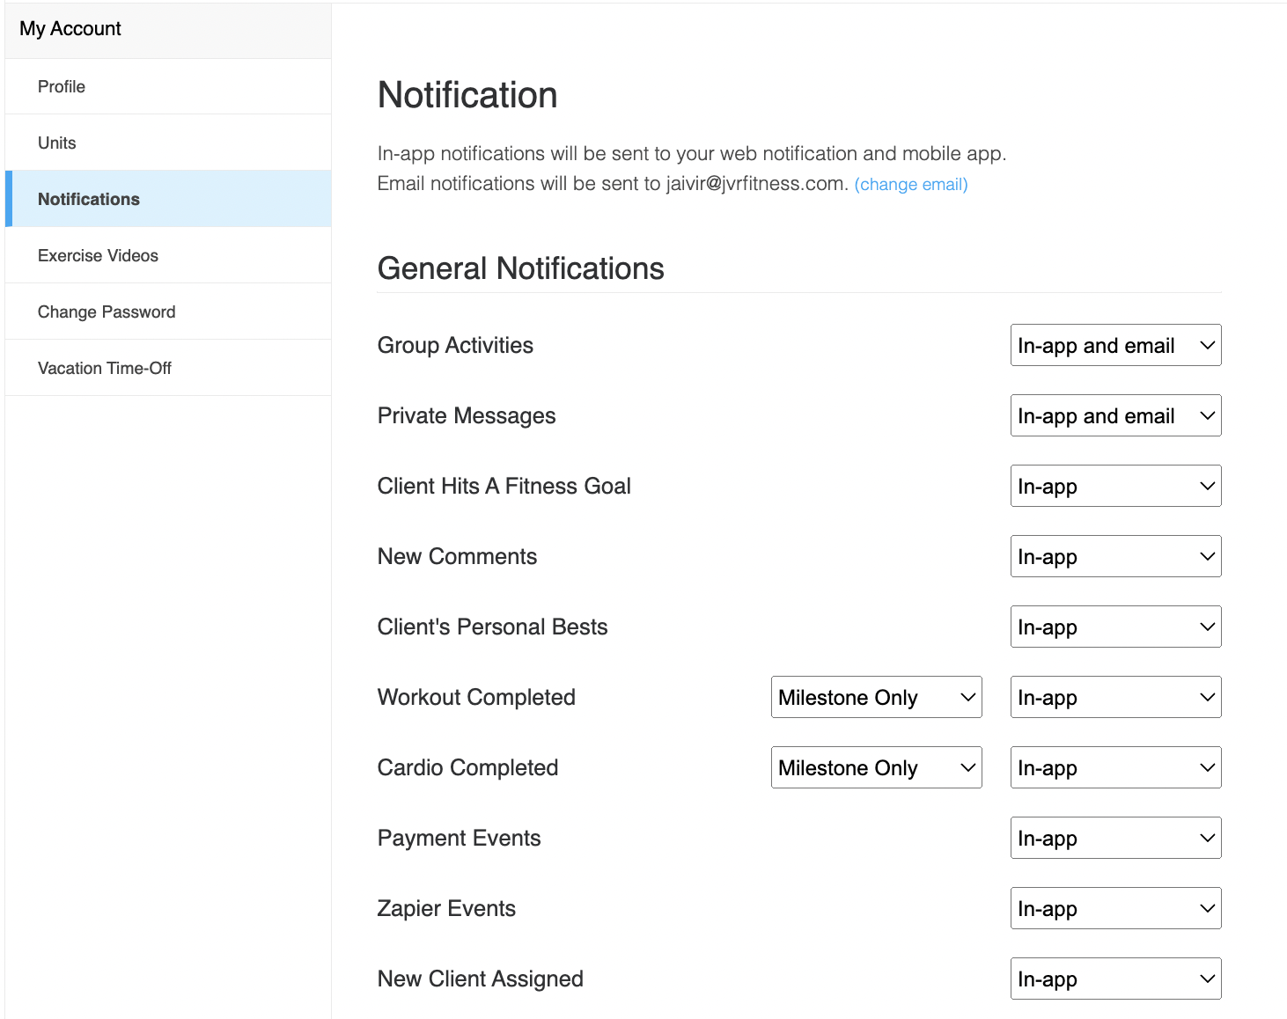Click the change email link
The image size is (1287, 1019).
pyautogui.click(x=911, y=184)
